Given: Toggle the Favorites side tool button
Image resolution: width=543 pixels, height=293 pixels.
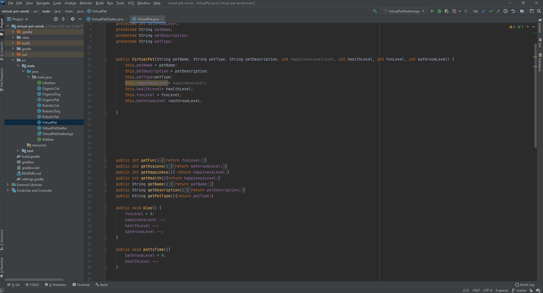Looking at the screenshot, I should [x=2, y=267].
